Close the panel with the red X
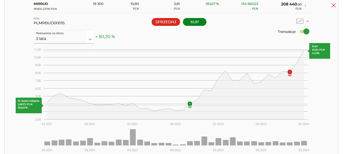This screenshot has height=154, width=345. click(333, 5)
